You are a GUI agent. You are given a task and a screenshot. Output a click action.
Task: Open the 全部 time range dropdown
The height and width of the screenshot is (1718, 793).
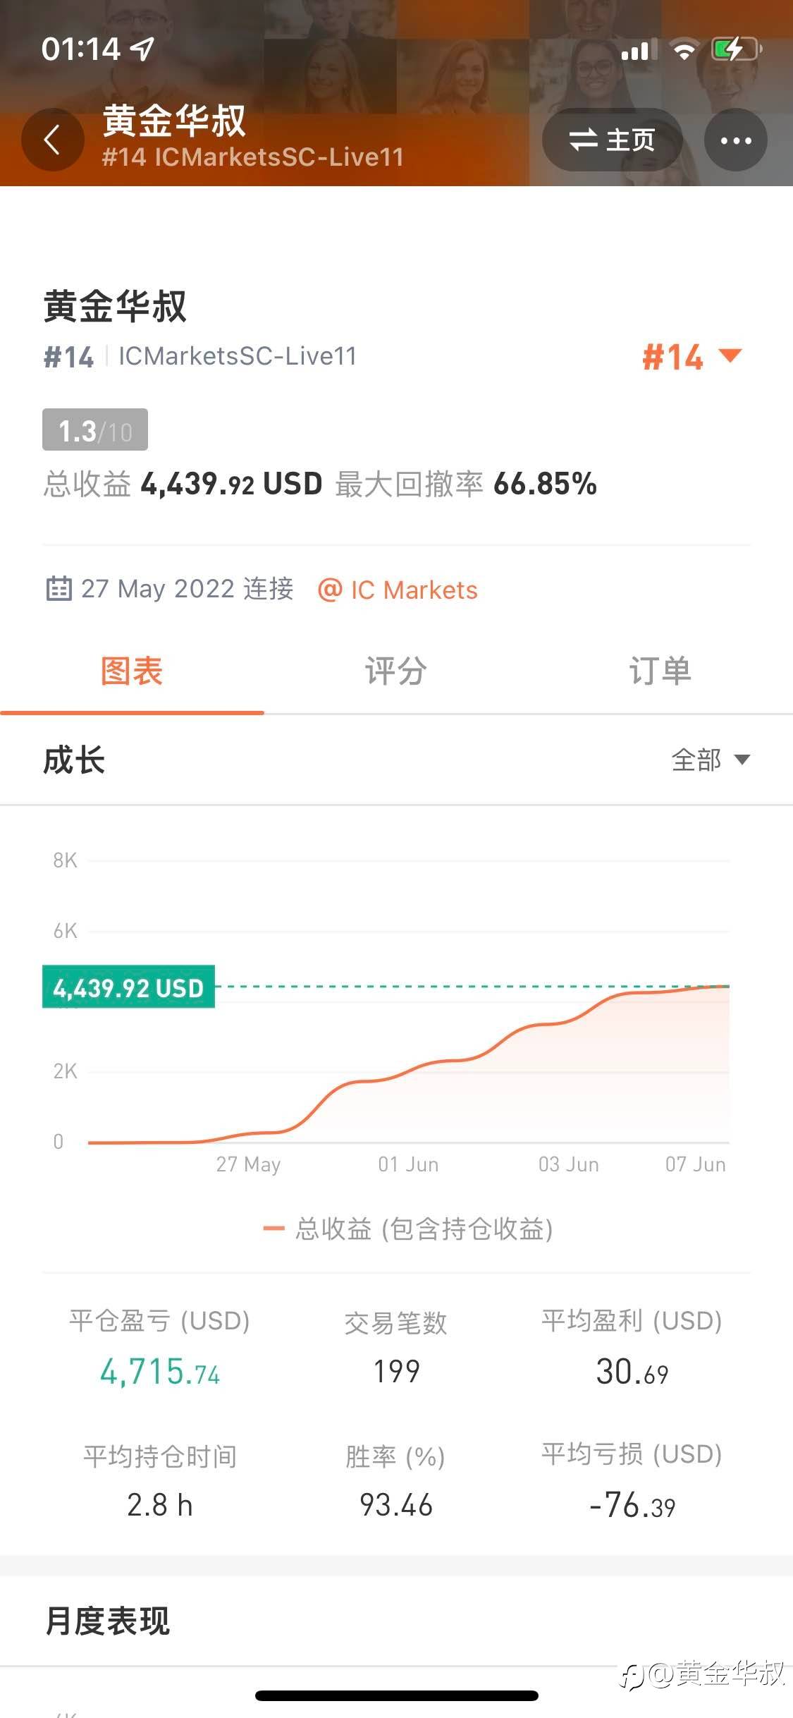tap(711, 760)
